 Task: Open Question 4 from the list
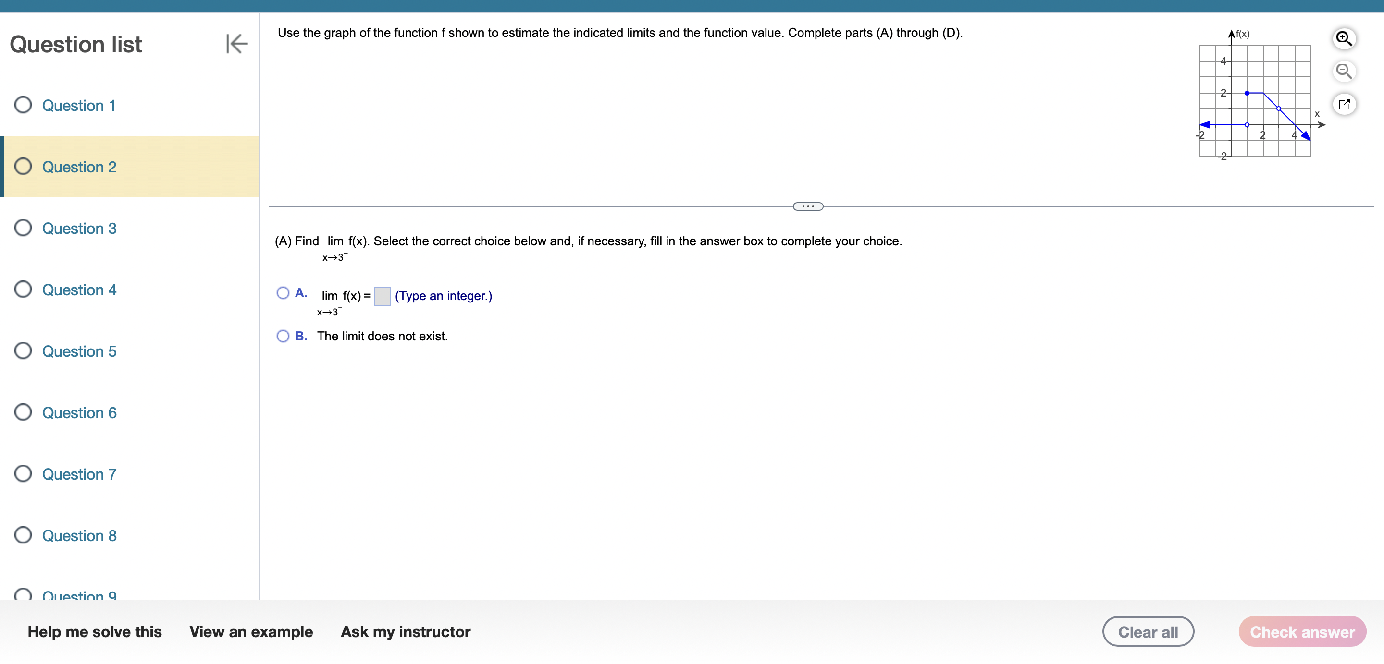[79, 290]
